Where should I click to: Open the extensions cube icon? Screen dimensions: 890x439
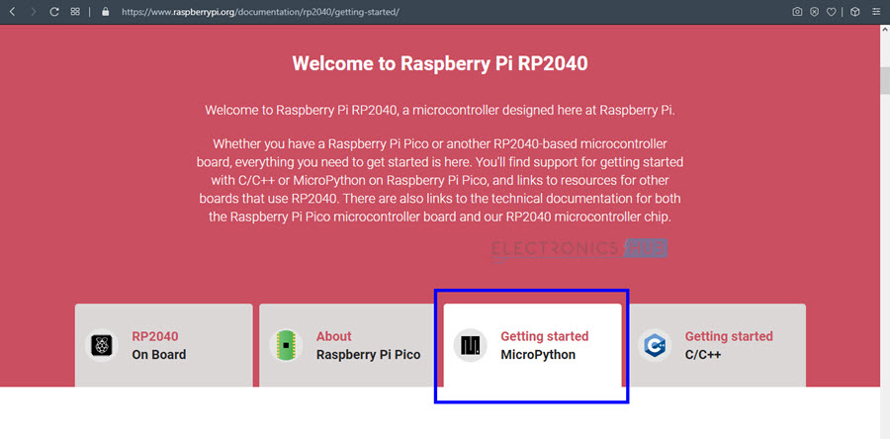[854, 12]
